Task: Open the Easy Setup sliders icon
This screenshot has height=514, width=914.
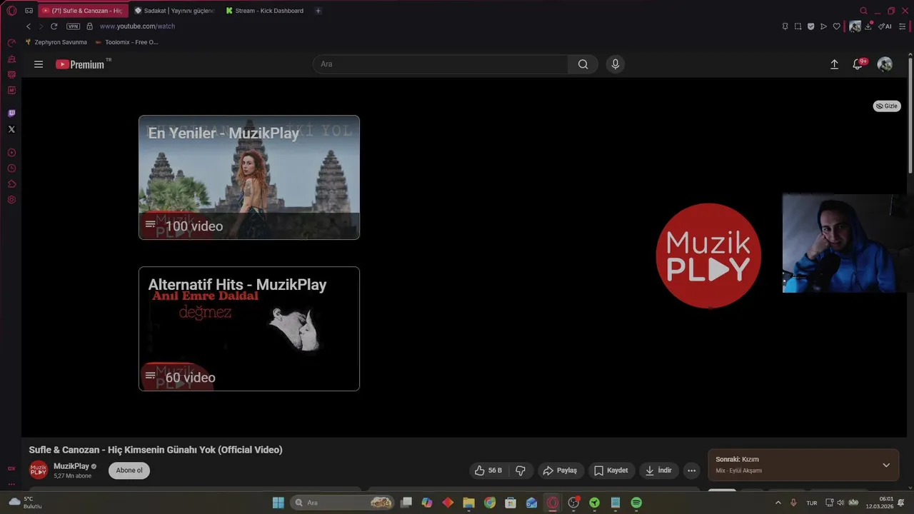Action: (x=902, y=26)
